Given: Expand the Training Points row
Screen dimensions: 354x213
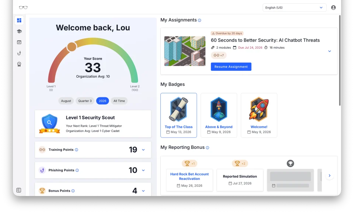Looking at the screenshot, I should tap(143, 150).
